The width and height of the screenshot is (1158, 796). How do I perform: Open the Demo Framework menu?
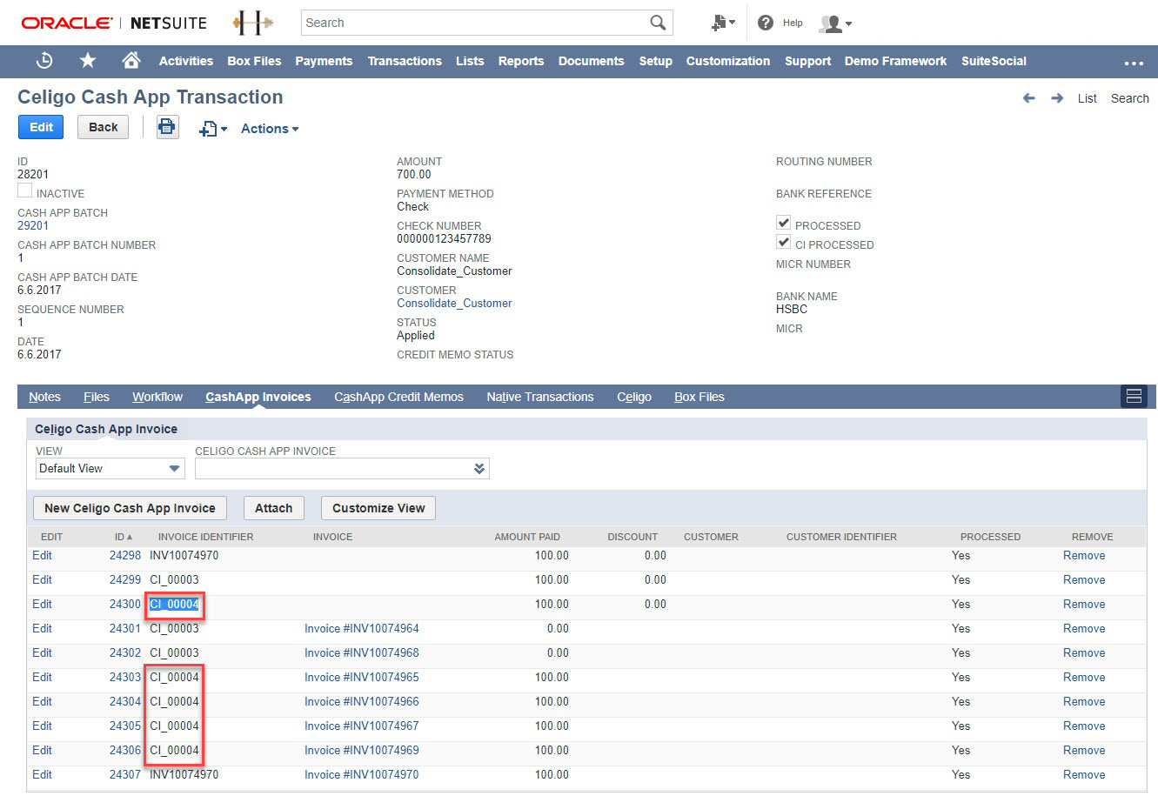[896, 61]
